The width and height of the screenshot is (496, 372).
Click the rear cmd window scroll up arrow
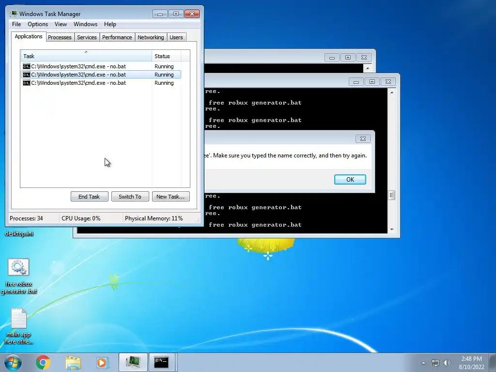pyautogui.click(x=368, y=68)
